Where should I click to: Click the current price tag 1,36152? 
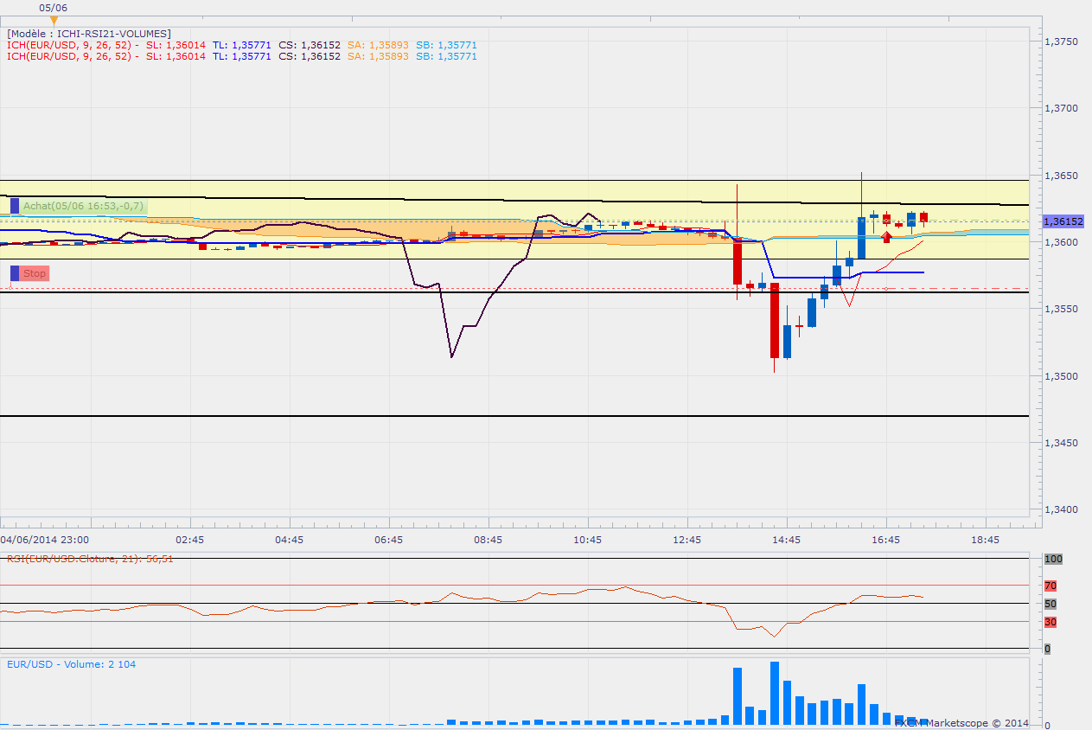[1063, 221]
